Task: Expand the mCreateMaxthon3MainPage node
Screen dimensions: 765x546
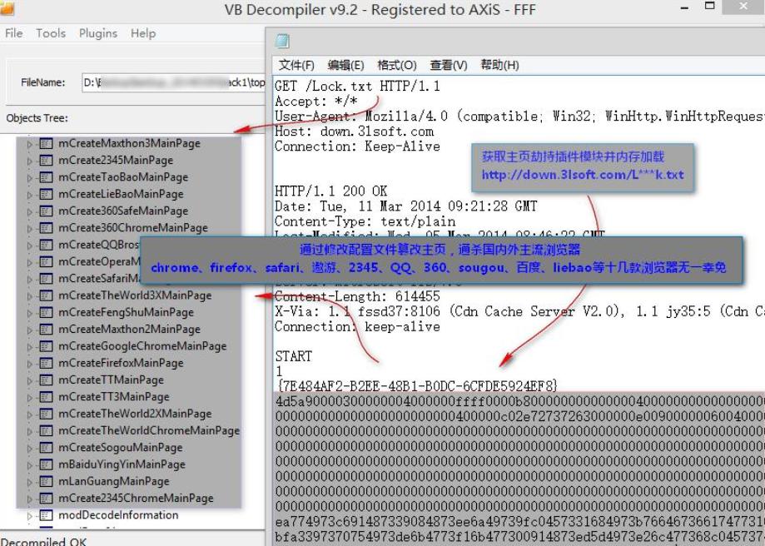Action: tap(30, 145)
